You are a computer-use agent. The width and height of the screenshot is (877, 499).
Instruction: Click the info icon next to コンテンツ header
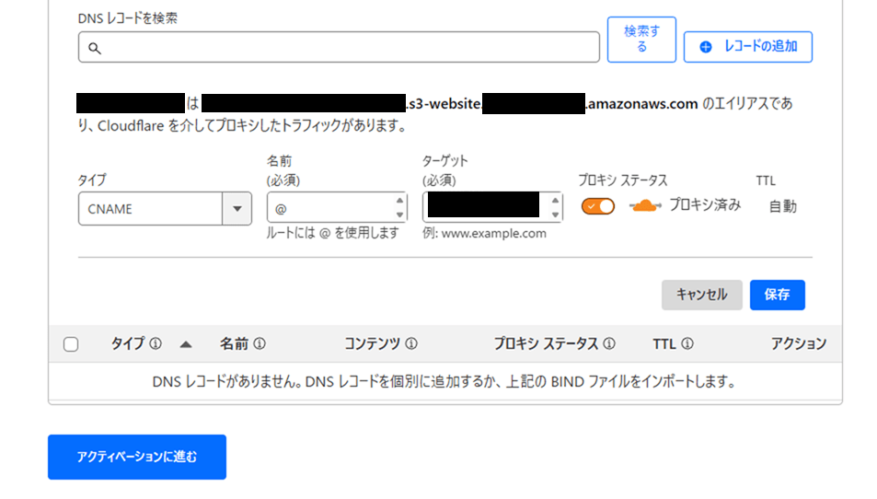pyautogui.click(x=411, y=343)
